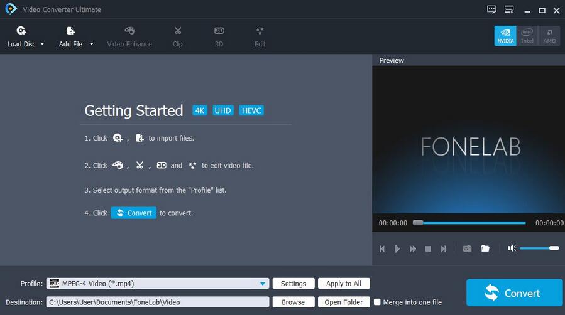
Task: Skip to next in preview
Action: coord(444,248)
